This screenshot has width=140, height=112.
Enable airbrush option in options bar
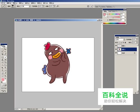pyautogui.click(x=58, y=6)
